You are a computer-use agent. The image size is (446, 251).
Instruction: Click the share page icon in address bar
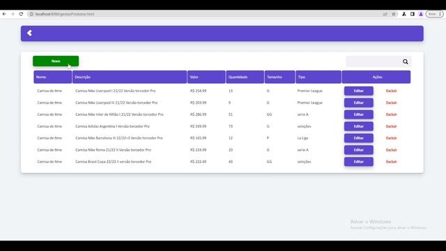tap(385, 14)
